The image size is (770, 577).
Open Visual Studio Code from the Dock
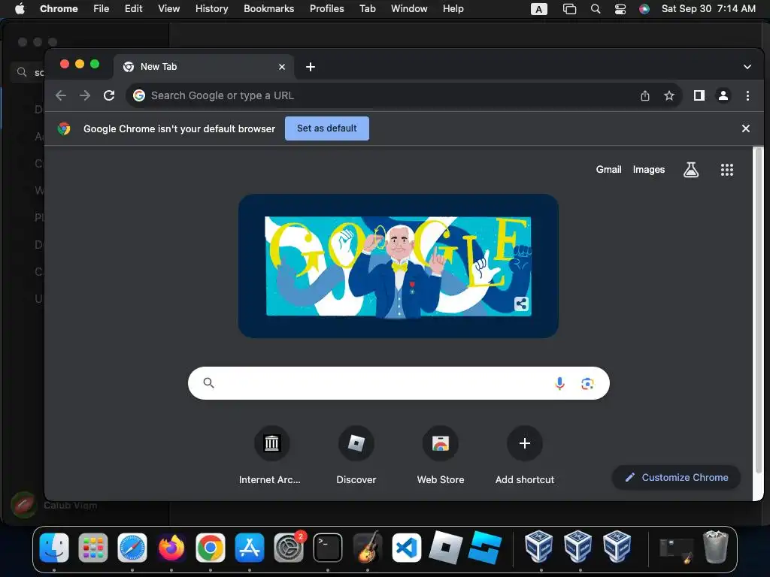coord(407,547)
